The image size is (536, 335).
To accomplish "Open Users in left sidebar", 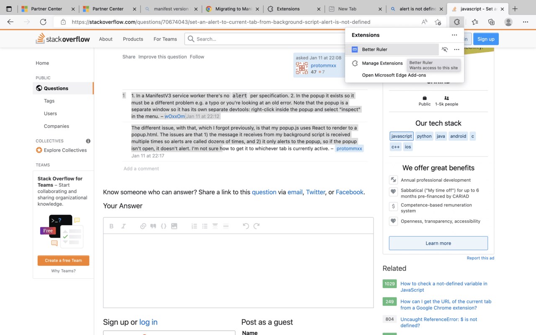I will (x=50, y=113).
